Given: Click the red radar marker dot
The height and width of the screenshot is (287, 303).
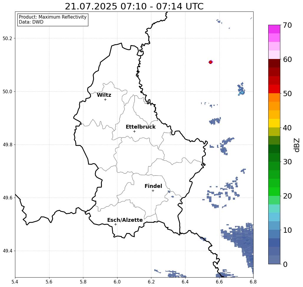Looking at the screenshot, I should [211, 62].
